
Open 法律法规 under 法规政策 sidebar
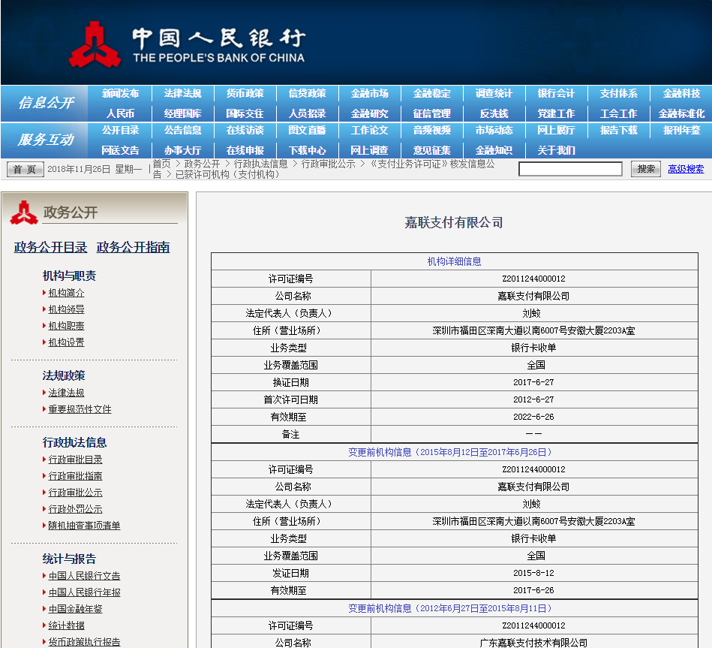pyautogui.click(x=66, y=393)
